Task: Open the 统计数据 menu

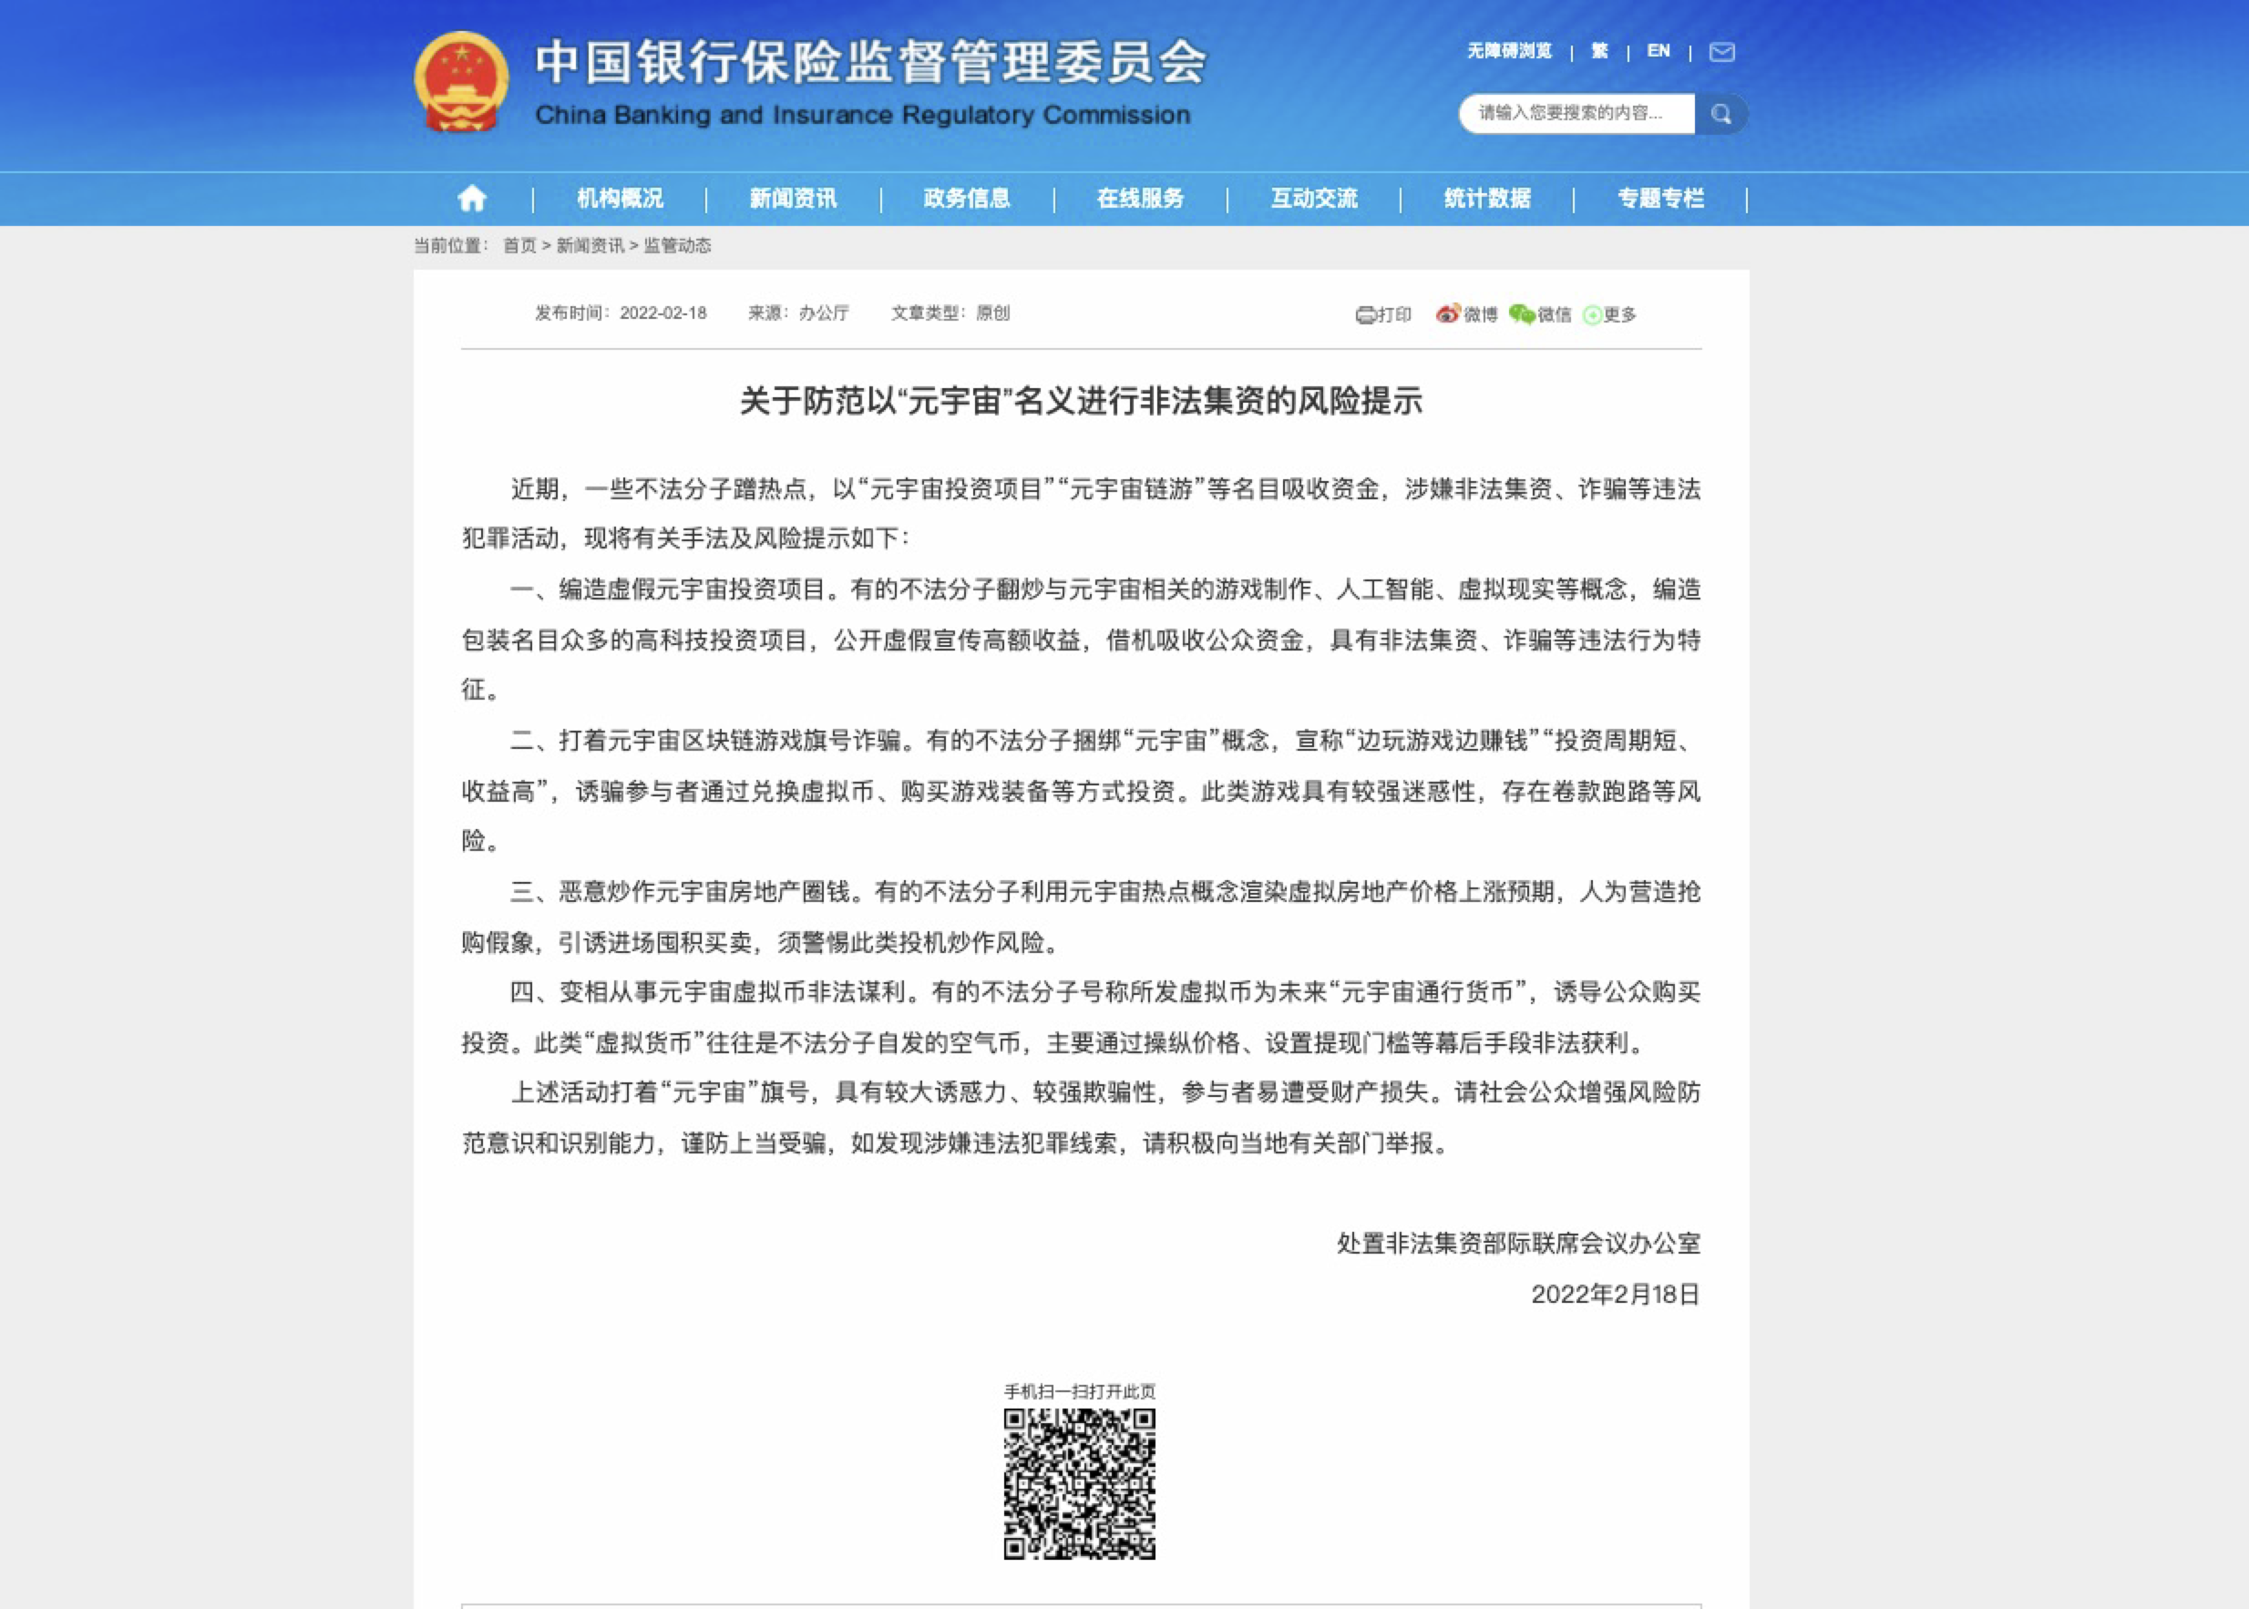Action: click(x=1487, y=200)
